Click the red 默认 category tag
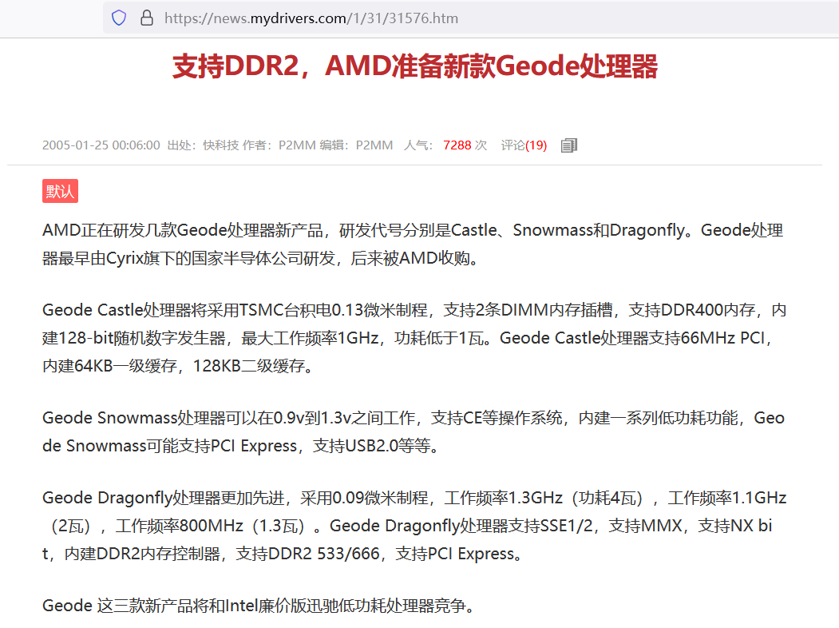 point(60,191)
